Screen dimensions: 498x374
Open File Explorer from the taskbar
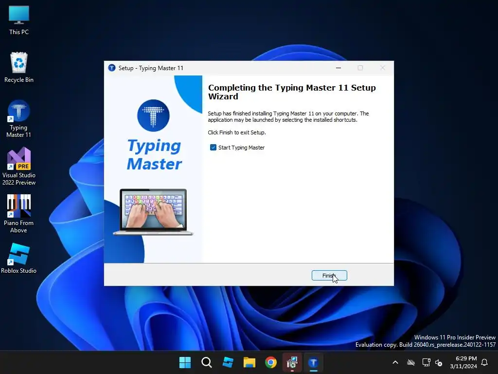249,362
